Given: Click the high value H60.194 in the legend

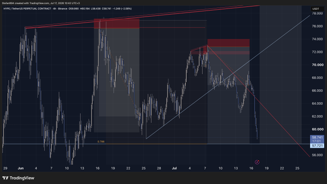Looking at the screenshot, I should 85,9.
